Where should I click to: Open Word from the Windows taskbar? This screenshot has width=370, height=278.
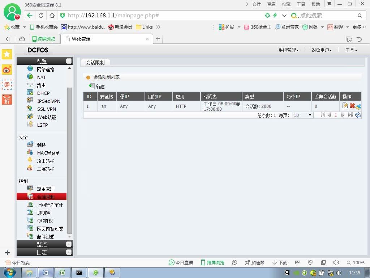tap(46, 273)
